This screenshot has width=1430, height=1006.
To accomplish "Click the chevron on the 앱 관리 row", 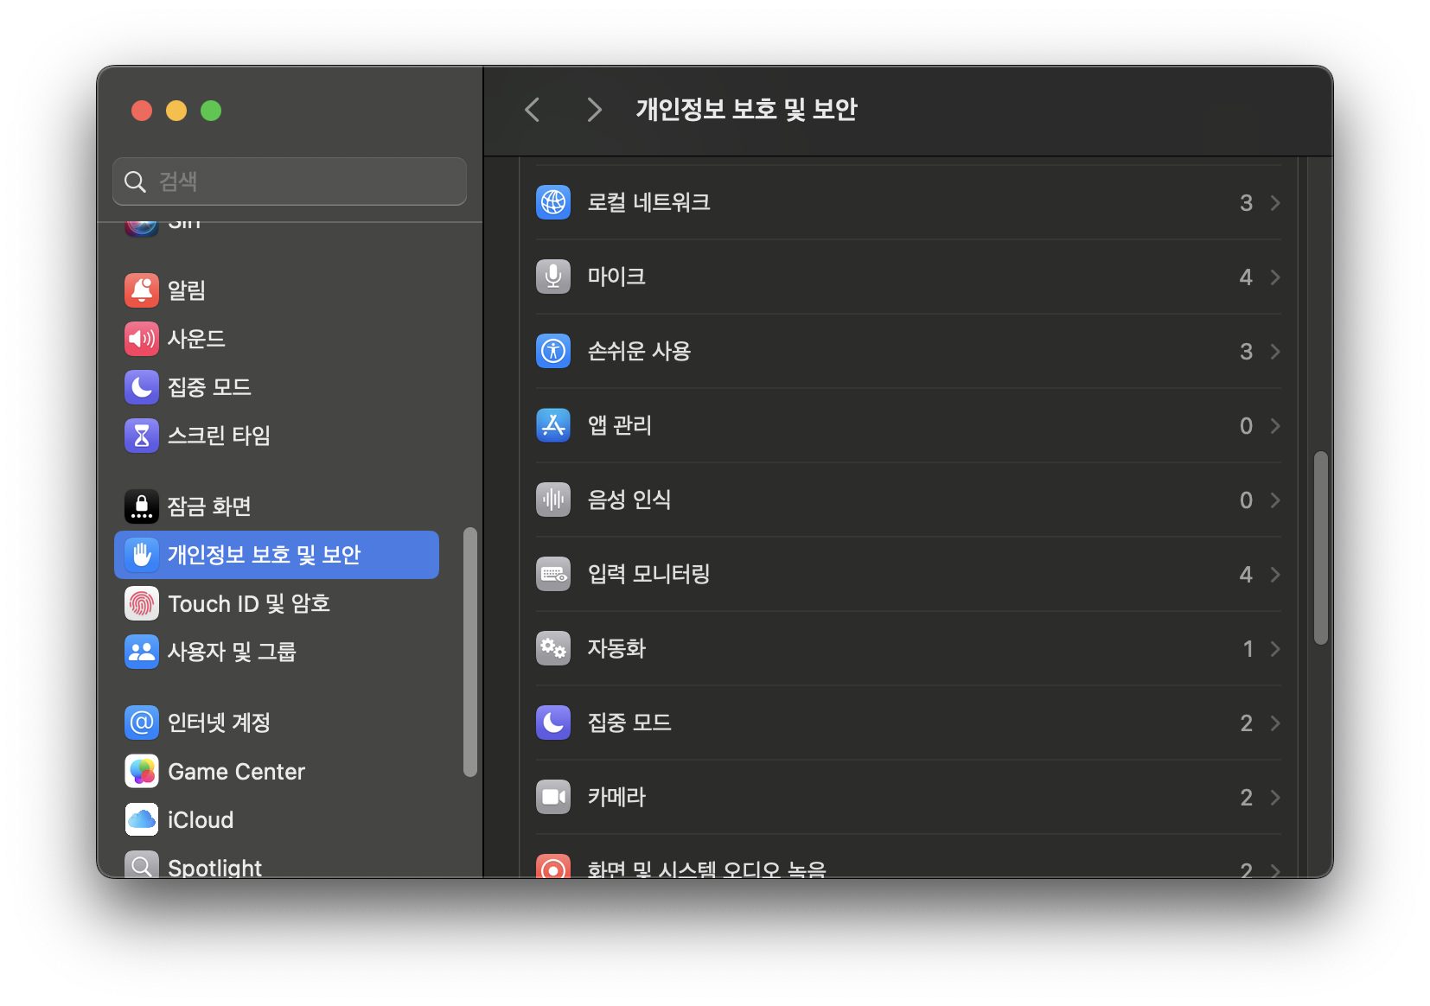I will coord(1275,425).
